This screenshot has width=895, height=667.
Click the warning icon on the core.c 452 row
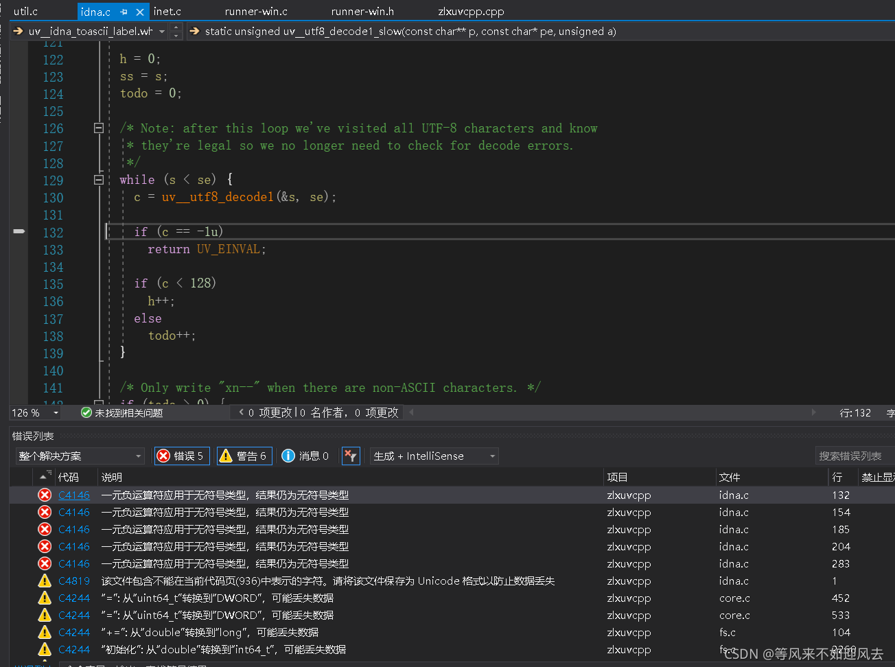click(45, 598)
